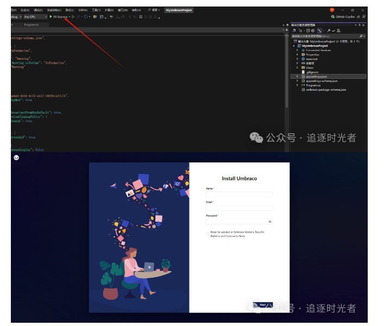This screenshot has height=326, width=390.
Task: Close the Solution Explorer panel
Action: (363, 25)
